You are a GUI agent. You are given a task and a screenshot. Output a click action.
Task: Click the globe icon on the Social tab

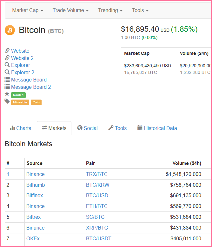click(80, 128)
